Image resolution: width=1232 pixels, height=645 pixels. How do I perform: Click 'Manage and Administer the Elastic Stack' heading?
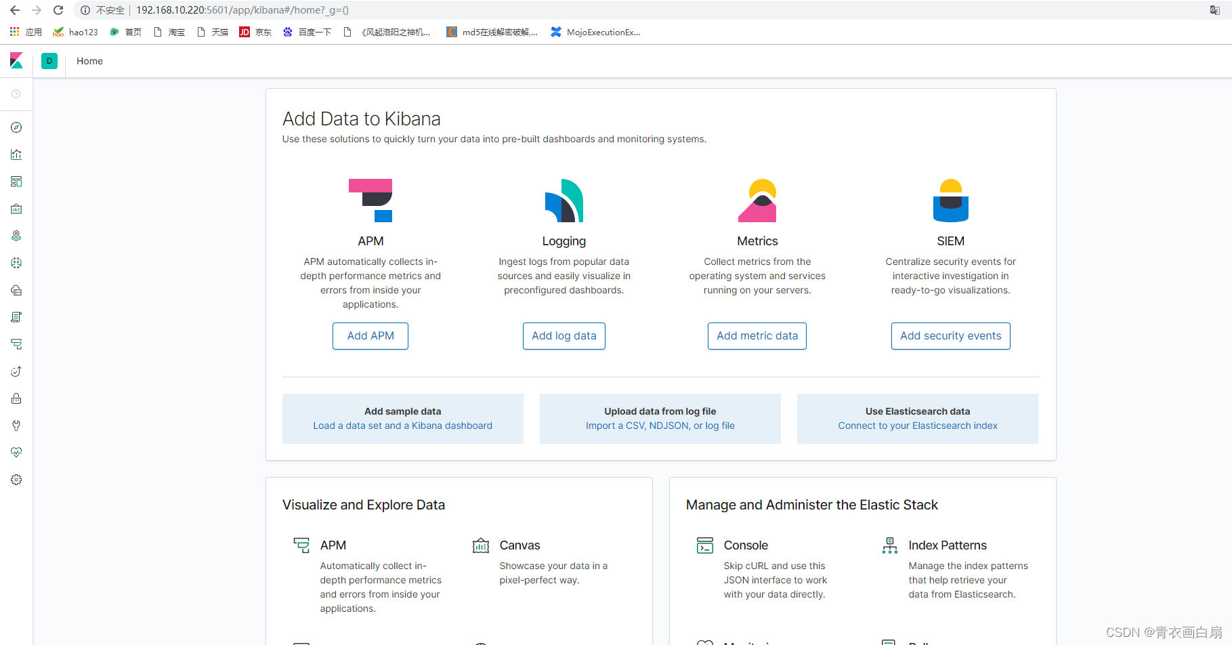coord(812,505)
